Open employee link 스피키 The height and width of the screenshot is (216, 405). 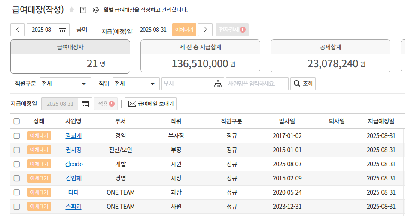tap(73, 207)
